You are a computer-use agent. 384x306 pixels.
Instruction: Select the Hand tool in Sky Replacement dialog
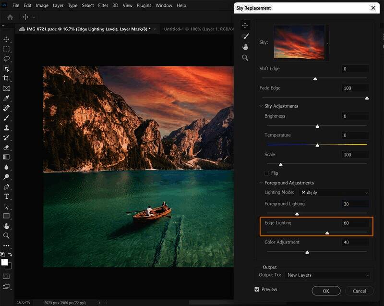pos(245,47)
